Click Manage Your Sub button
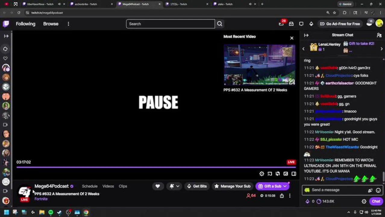The image size is (385, 217). point(232,186)
